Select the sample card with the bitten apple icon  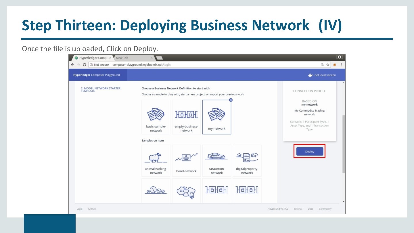click(186, 191)
